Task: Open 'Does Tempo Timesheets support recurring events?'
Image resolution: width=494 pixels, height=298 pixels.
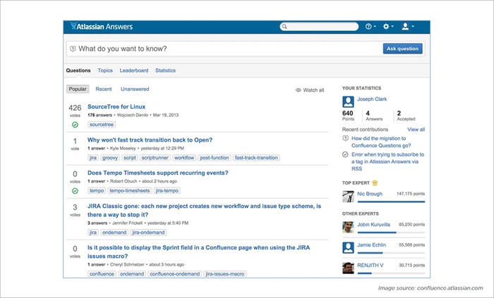Action: (x=158, y=173)
